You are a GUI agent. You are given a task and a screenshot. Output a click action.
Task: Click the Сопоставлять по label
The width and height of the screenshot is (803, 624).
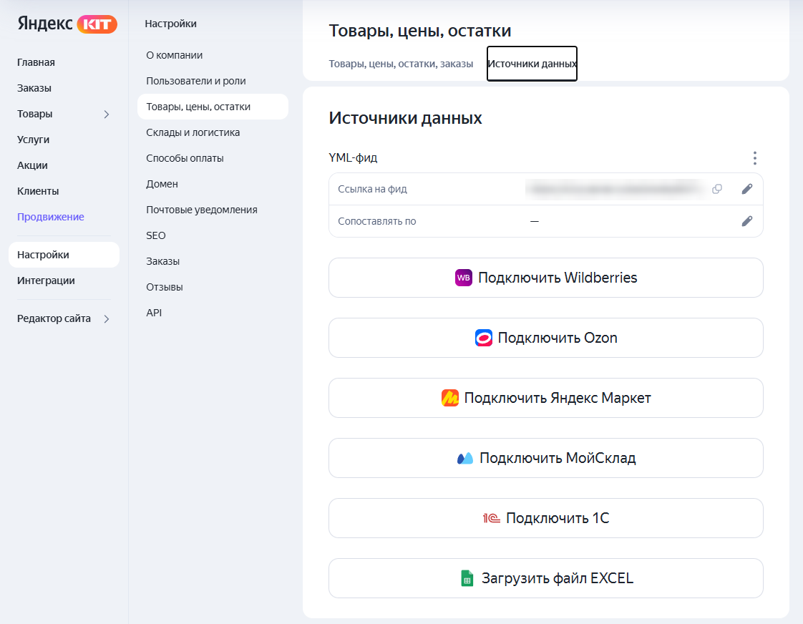click(377, 221)
